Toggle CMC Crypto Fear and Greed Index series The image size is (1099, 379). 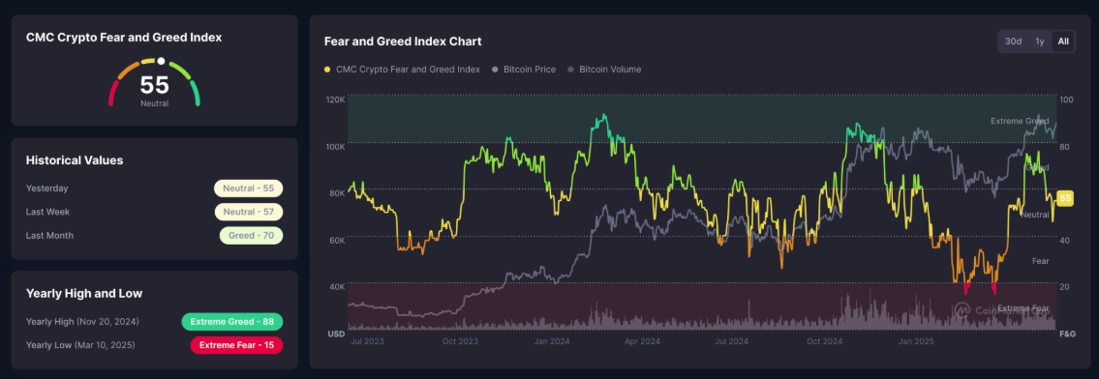402,70
